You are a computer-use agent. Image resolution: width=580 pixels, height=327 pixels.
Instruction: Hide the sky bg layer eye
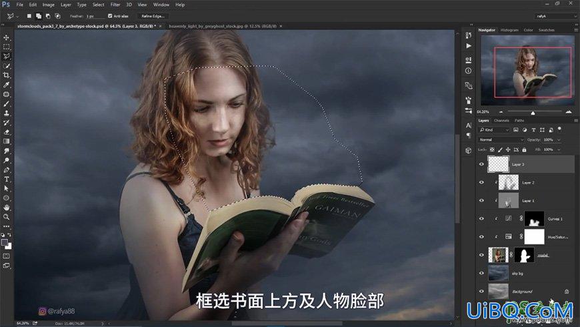coord(481,273)
